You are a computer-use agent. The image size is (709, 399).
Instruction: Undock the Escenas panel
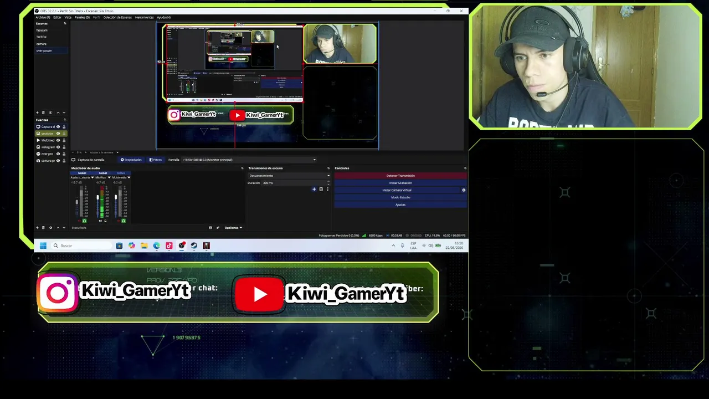click(65, 23)
